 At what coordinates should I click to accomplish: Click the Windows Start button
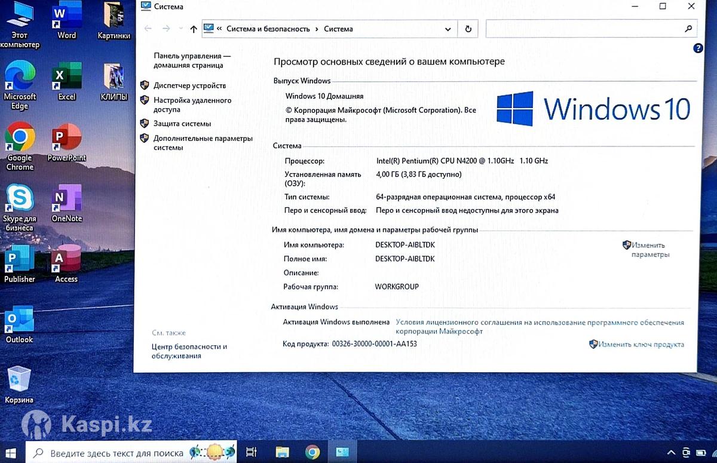click(x=11, y=452)
